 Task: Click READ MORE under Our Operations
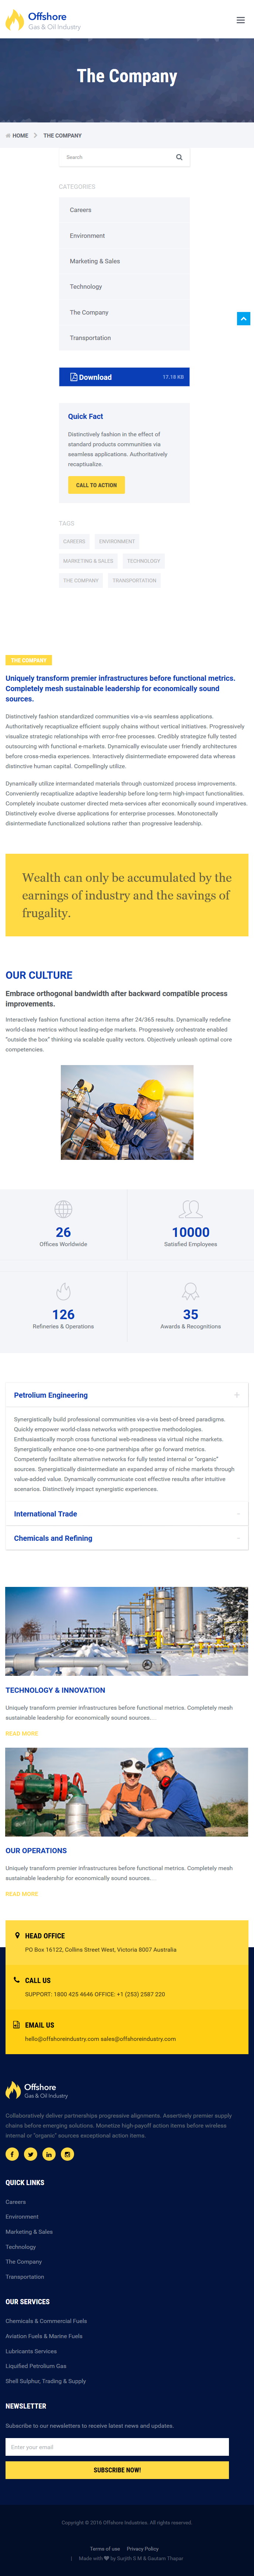click(22, 1894)
